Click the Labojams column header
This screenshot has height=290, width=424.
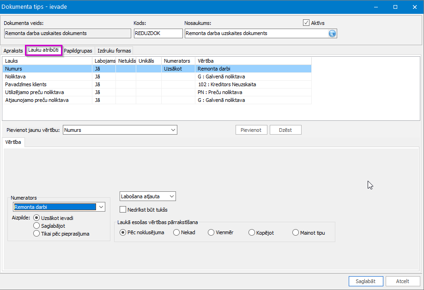point(104,61)
